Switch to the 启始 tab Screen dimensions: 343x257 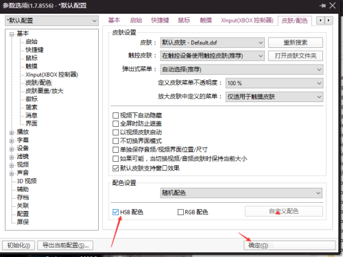tap(136, 21)
